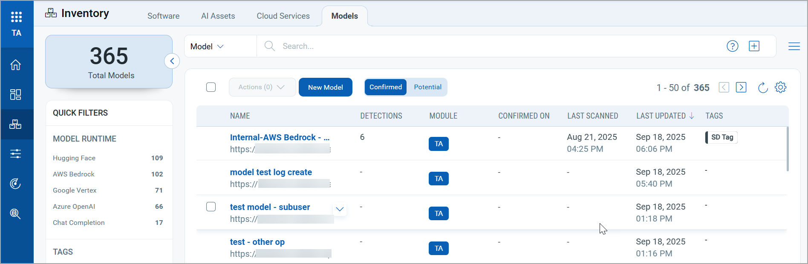Open the Cloud Services tab
The image size is (808, 264).
click(x=283, y=16)
